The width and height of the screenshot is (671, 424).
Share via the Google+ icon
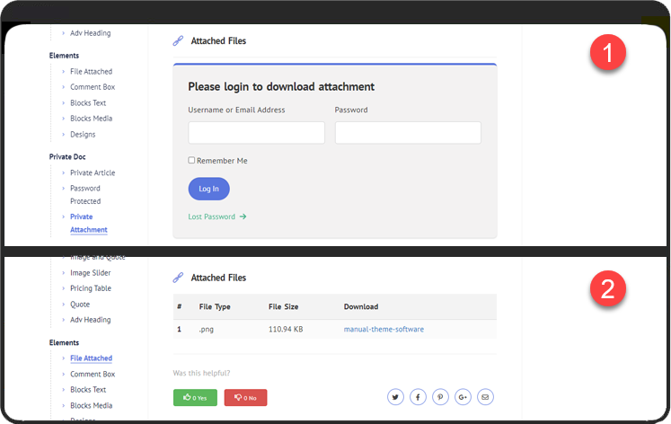point(463,397)
